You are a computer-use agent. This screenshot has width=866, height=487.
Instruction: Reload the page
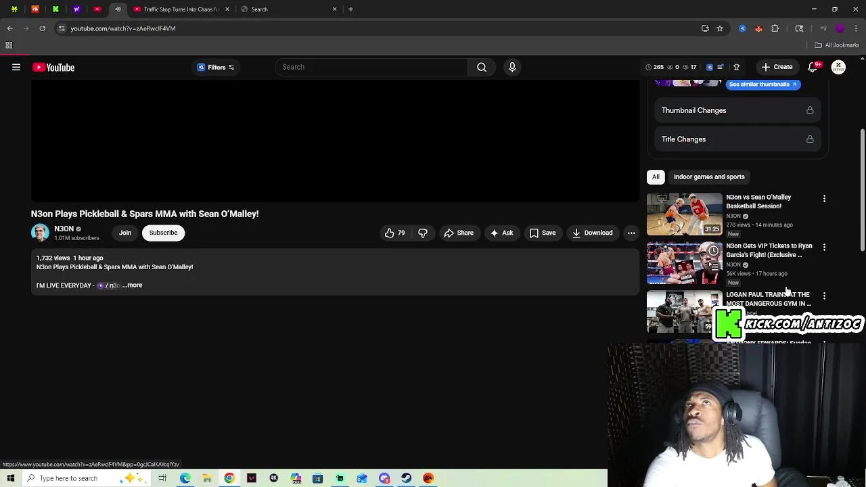pyautogui.click(x=42, y=28)
